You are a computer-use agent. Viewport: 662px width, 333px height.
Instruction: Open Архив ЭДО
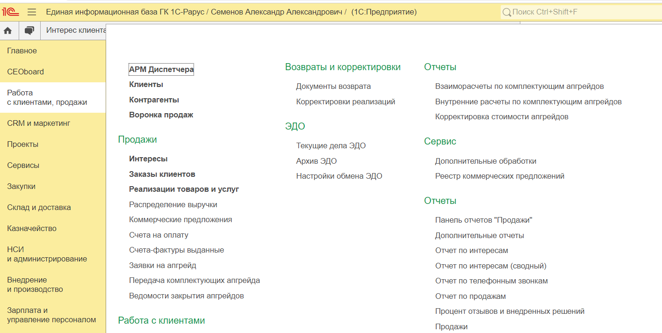click(x=317, y=161)
